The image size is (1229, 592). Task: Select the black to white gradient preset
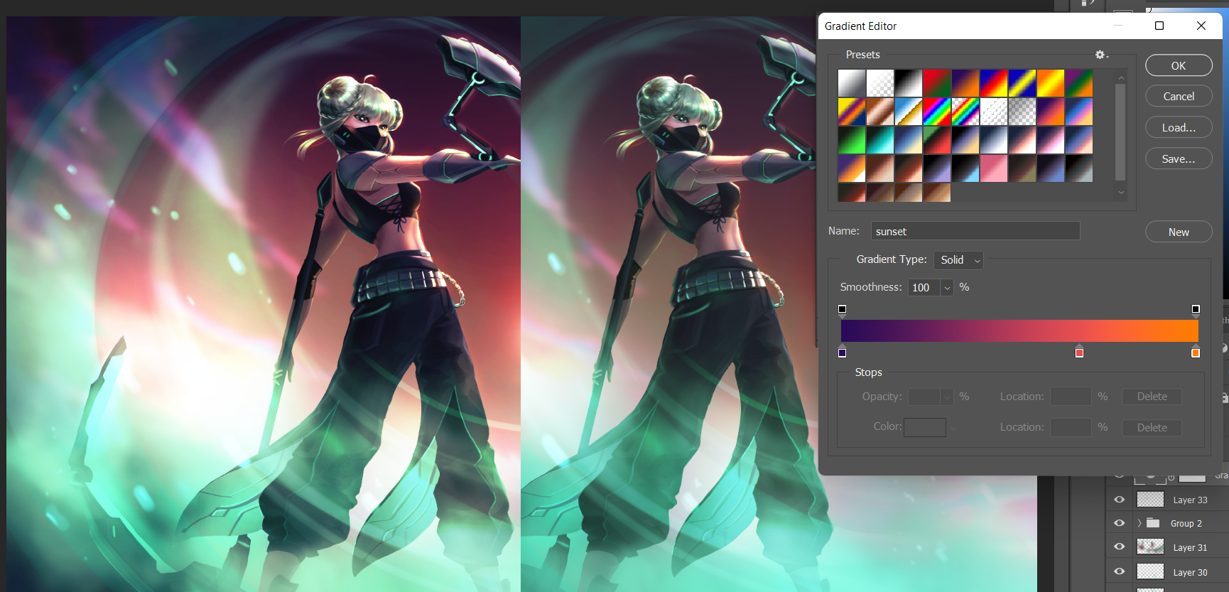click(x=909, y=83)
